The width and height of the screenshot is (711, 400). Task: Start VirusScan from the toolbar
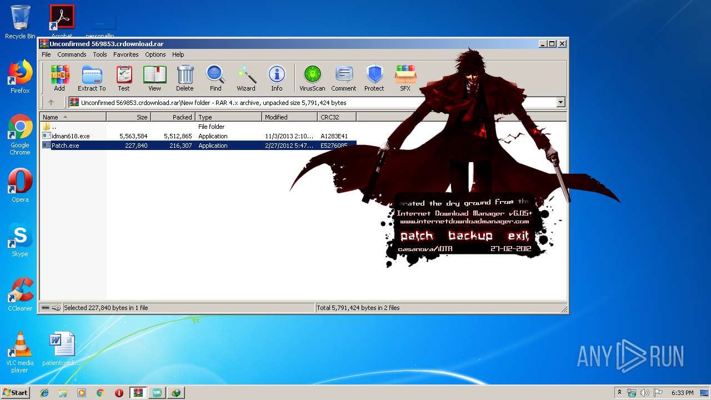[x=312, y=78]
